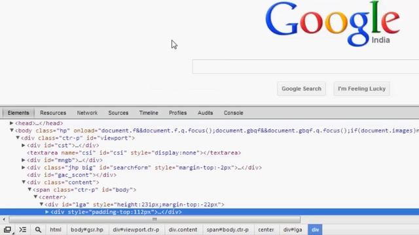This screenshot has width=419, height=235.
Task: Collapse the span id="body" node
Action: [29, 190]
